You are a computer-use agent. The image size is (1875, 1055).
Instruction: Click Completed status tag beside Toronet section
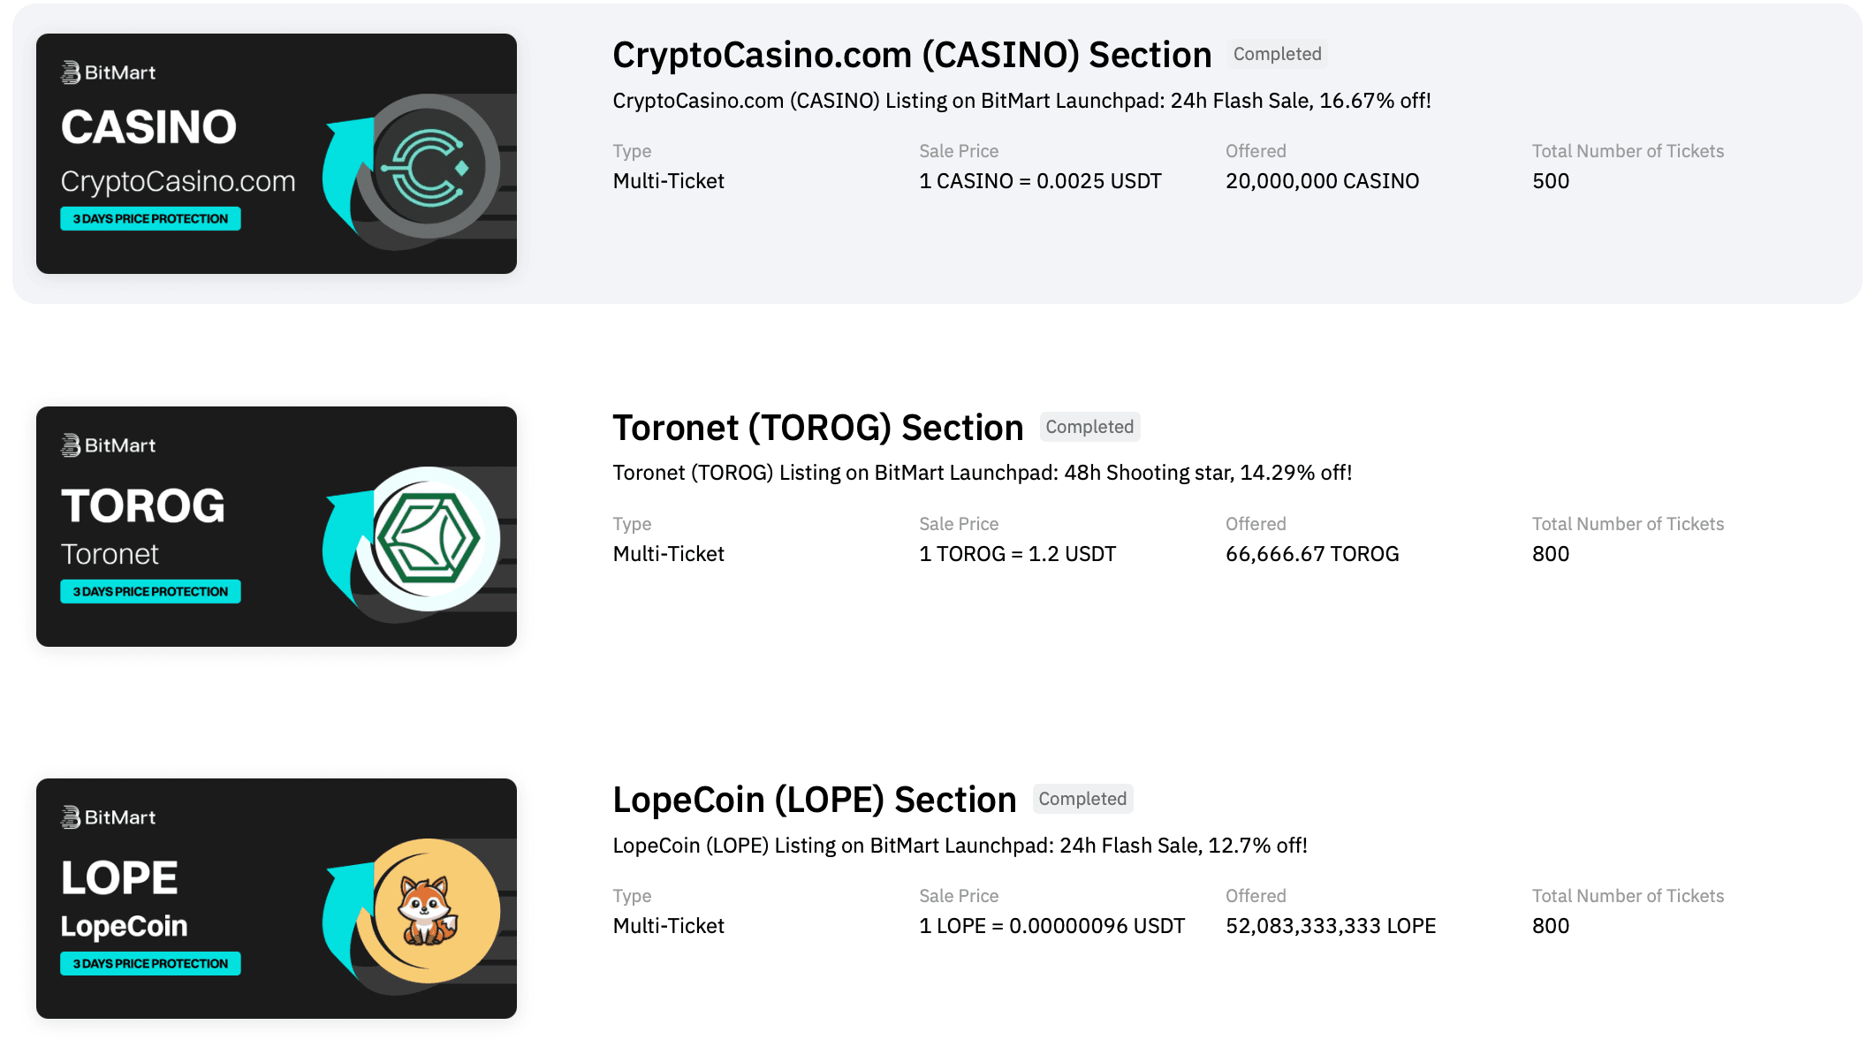[x=1089, y=427]
